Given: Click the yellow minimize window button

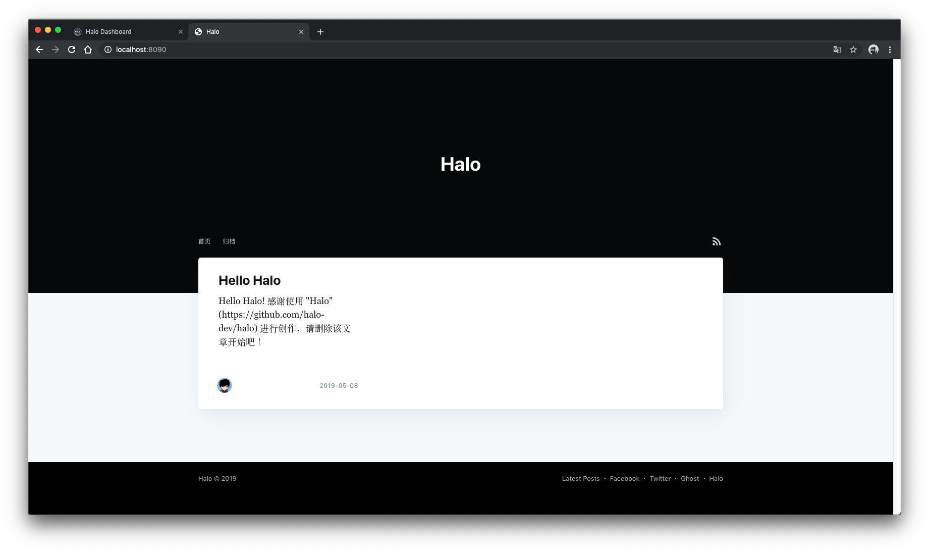Looking at the screenshot, I should (x=48, y=30).
